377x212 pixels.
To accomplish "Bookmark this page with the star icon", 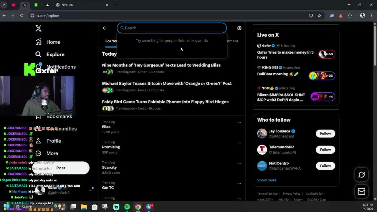I will pyautogui.click(x=319, y=16).
